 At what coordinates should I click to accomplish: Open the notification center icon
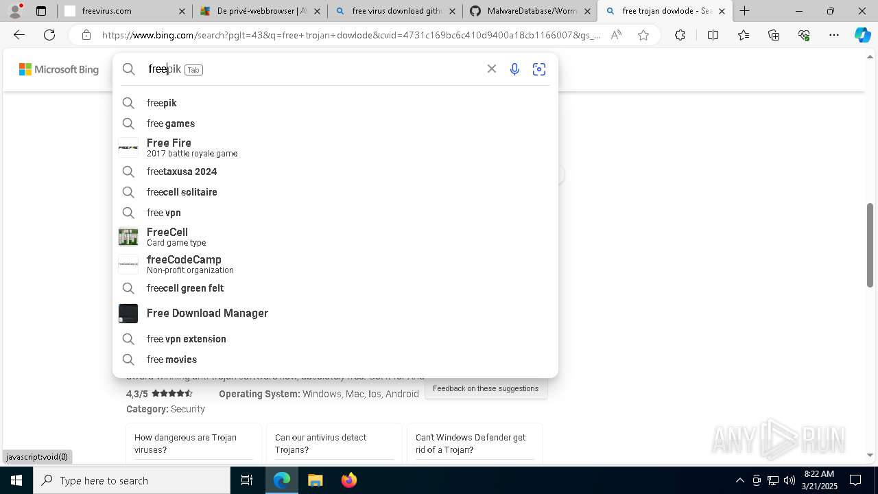(855, 480)
